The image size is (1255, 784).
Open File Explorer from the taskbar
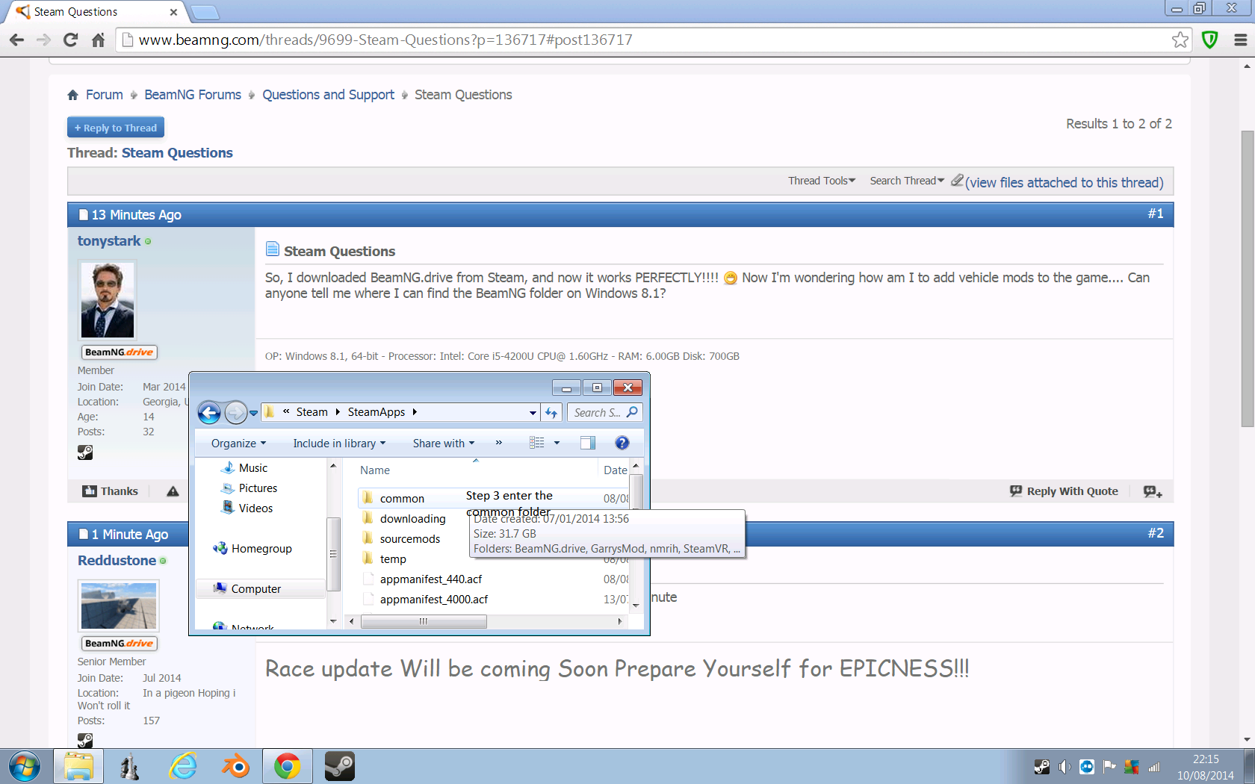coord(78,767)
